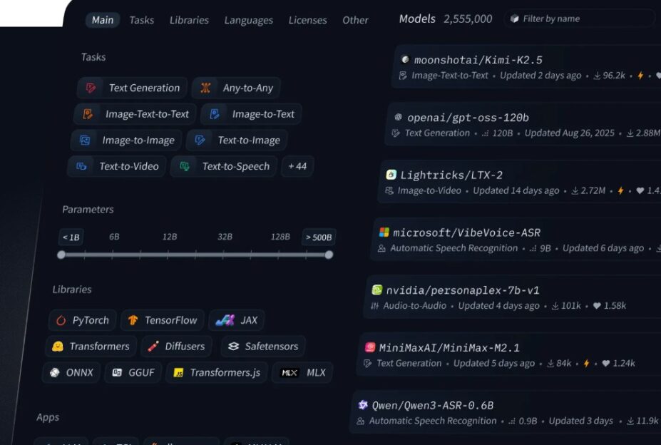The width and height of the screenshot is (661, 445).
Task: Filter by PyTorch library
Action: [x=83, y=320]
